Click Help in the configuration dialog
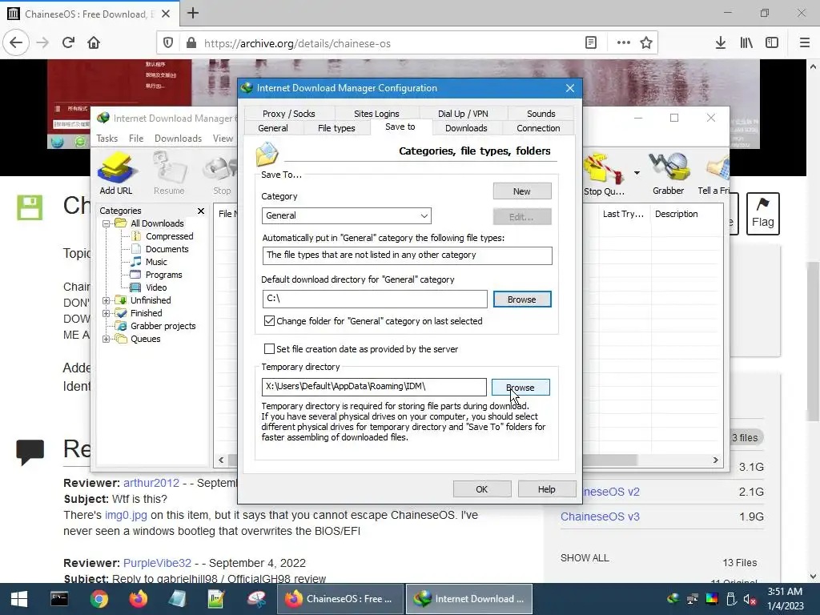820x615 pixels. 546,489
